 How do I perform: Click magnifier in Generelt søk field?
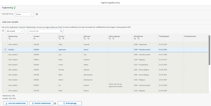pos(61,31)
